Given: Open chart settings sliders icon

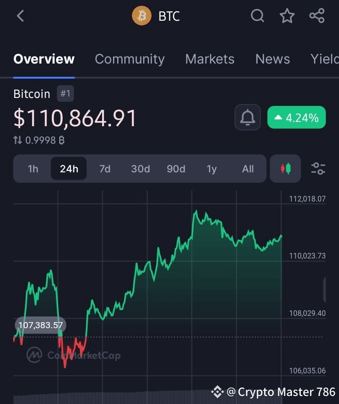Looking at the screenshot, I should coord(318,169).
